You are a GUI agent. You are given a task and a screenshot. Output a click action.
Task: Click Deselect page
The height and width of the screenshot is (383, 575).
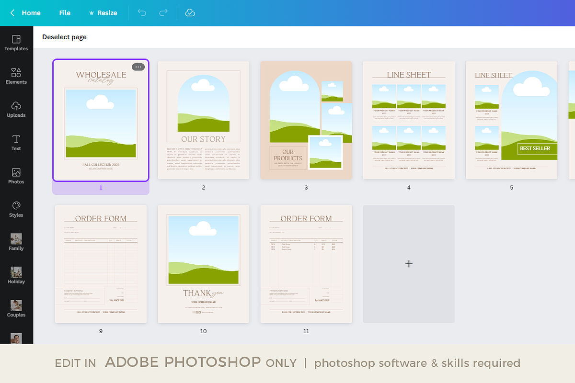[x=64, y=37]
